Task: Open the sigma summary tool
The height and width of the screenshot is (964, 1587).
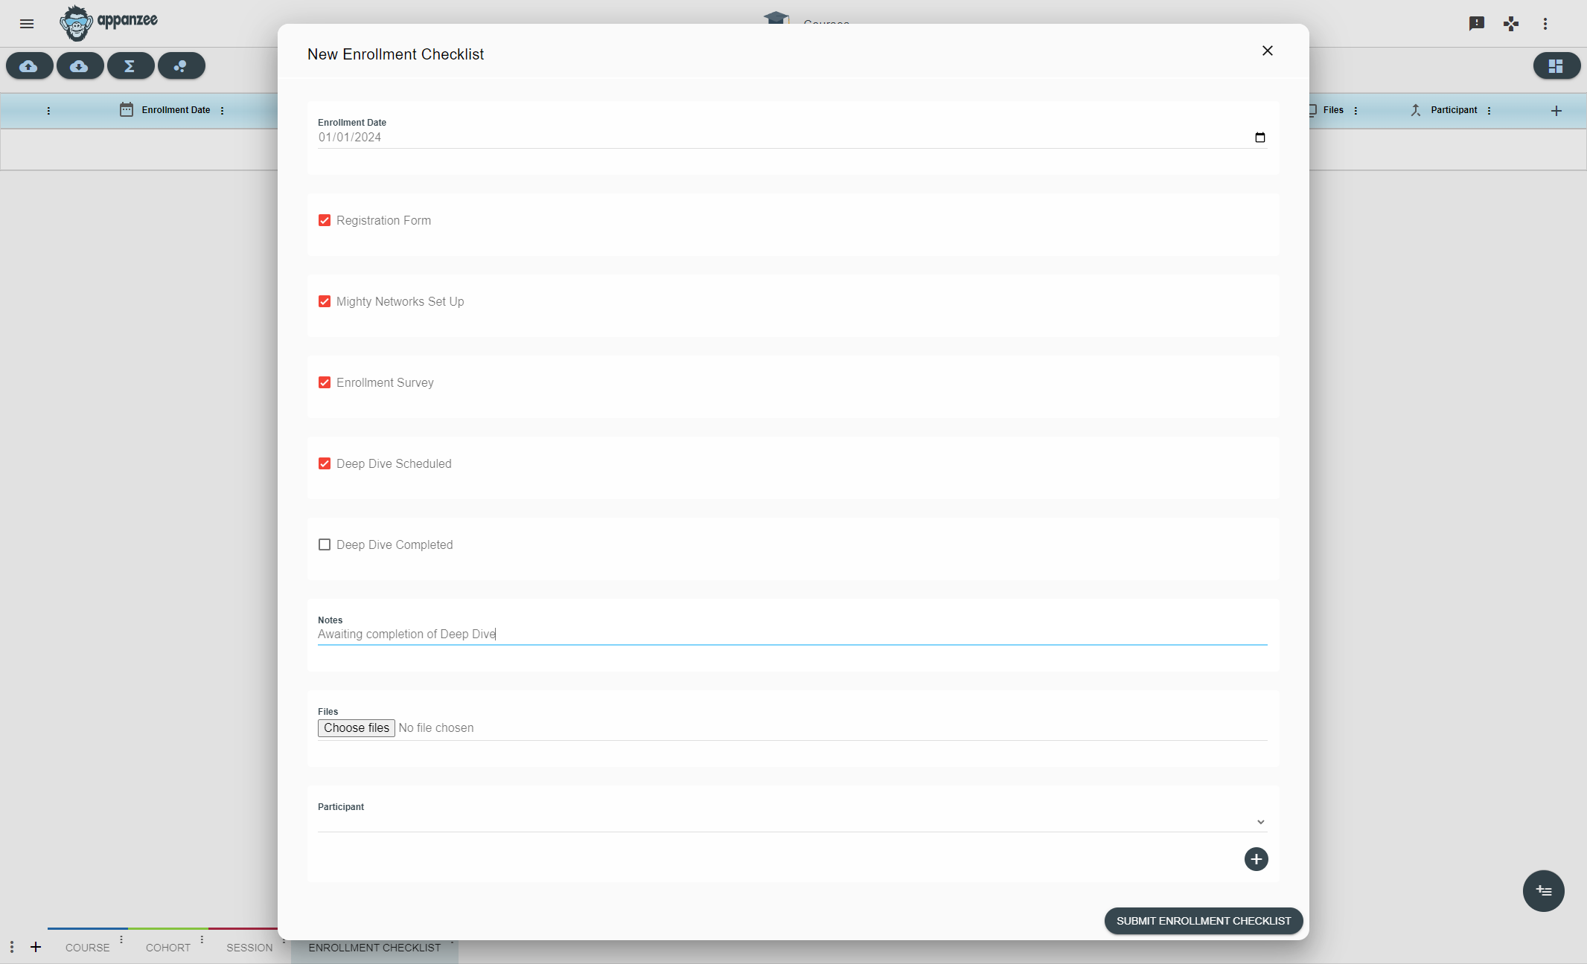Action: (x=131, y=66)
